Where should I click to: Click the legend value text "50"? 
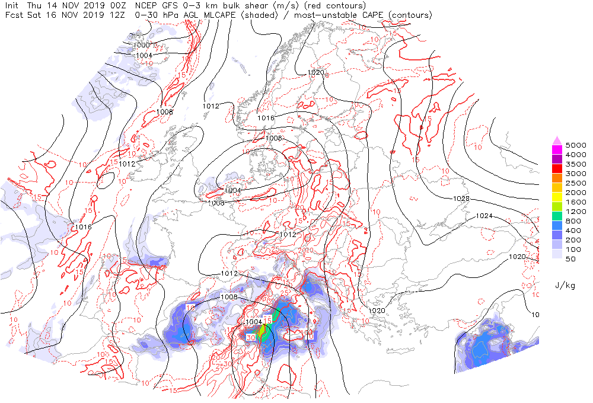pyautogui.click(x=570, y=259)
